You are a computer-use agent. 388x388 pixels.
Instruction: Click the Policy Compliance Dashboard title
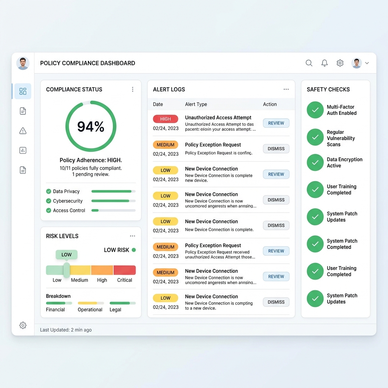pyautogui.click(x=88, y=63)
